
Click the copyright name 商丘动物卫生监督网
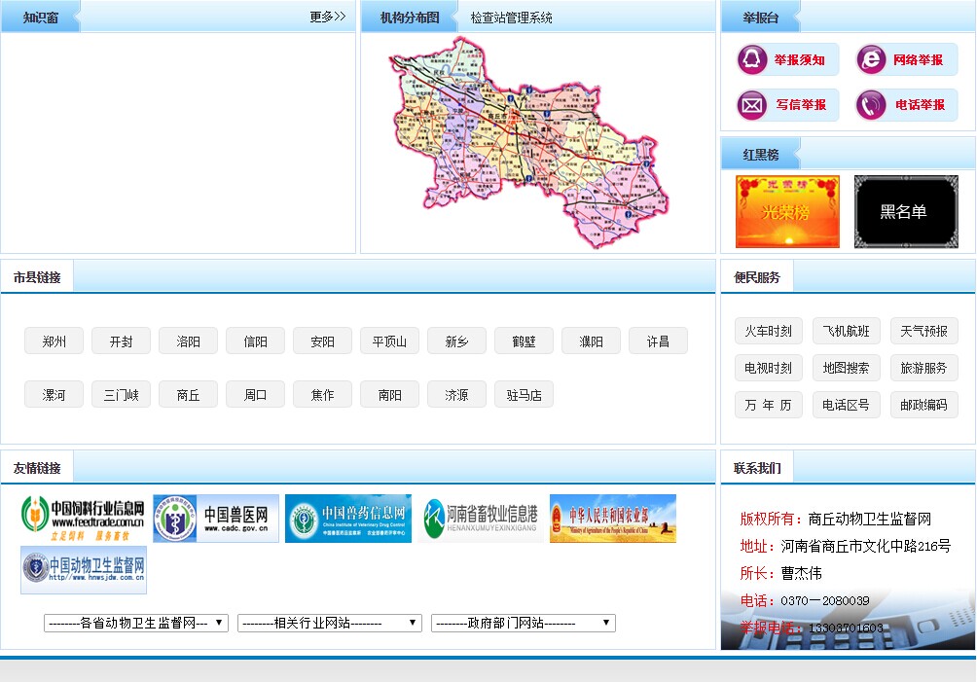[x=870, y=519]
